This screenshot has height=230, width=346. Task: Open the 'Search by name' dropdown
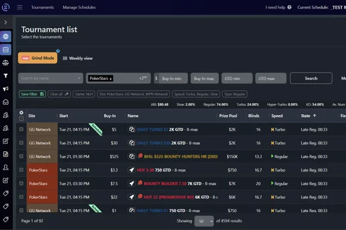point(51,78)
